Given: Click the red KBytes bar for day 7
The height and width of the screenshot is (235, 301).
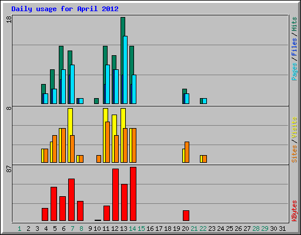Looking at the screenshot, I should pos(71,200).
